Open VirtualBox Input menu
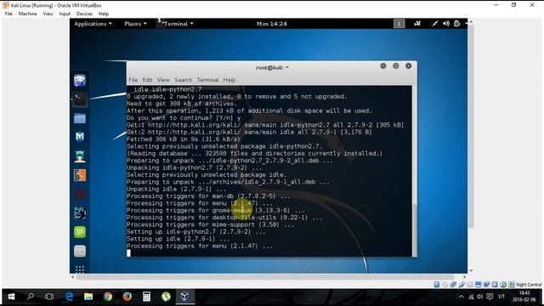 [x=65, y=14]
